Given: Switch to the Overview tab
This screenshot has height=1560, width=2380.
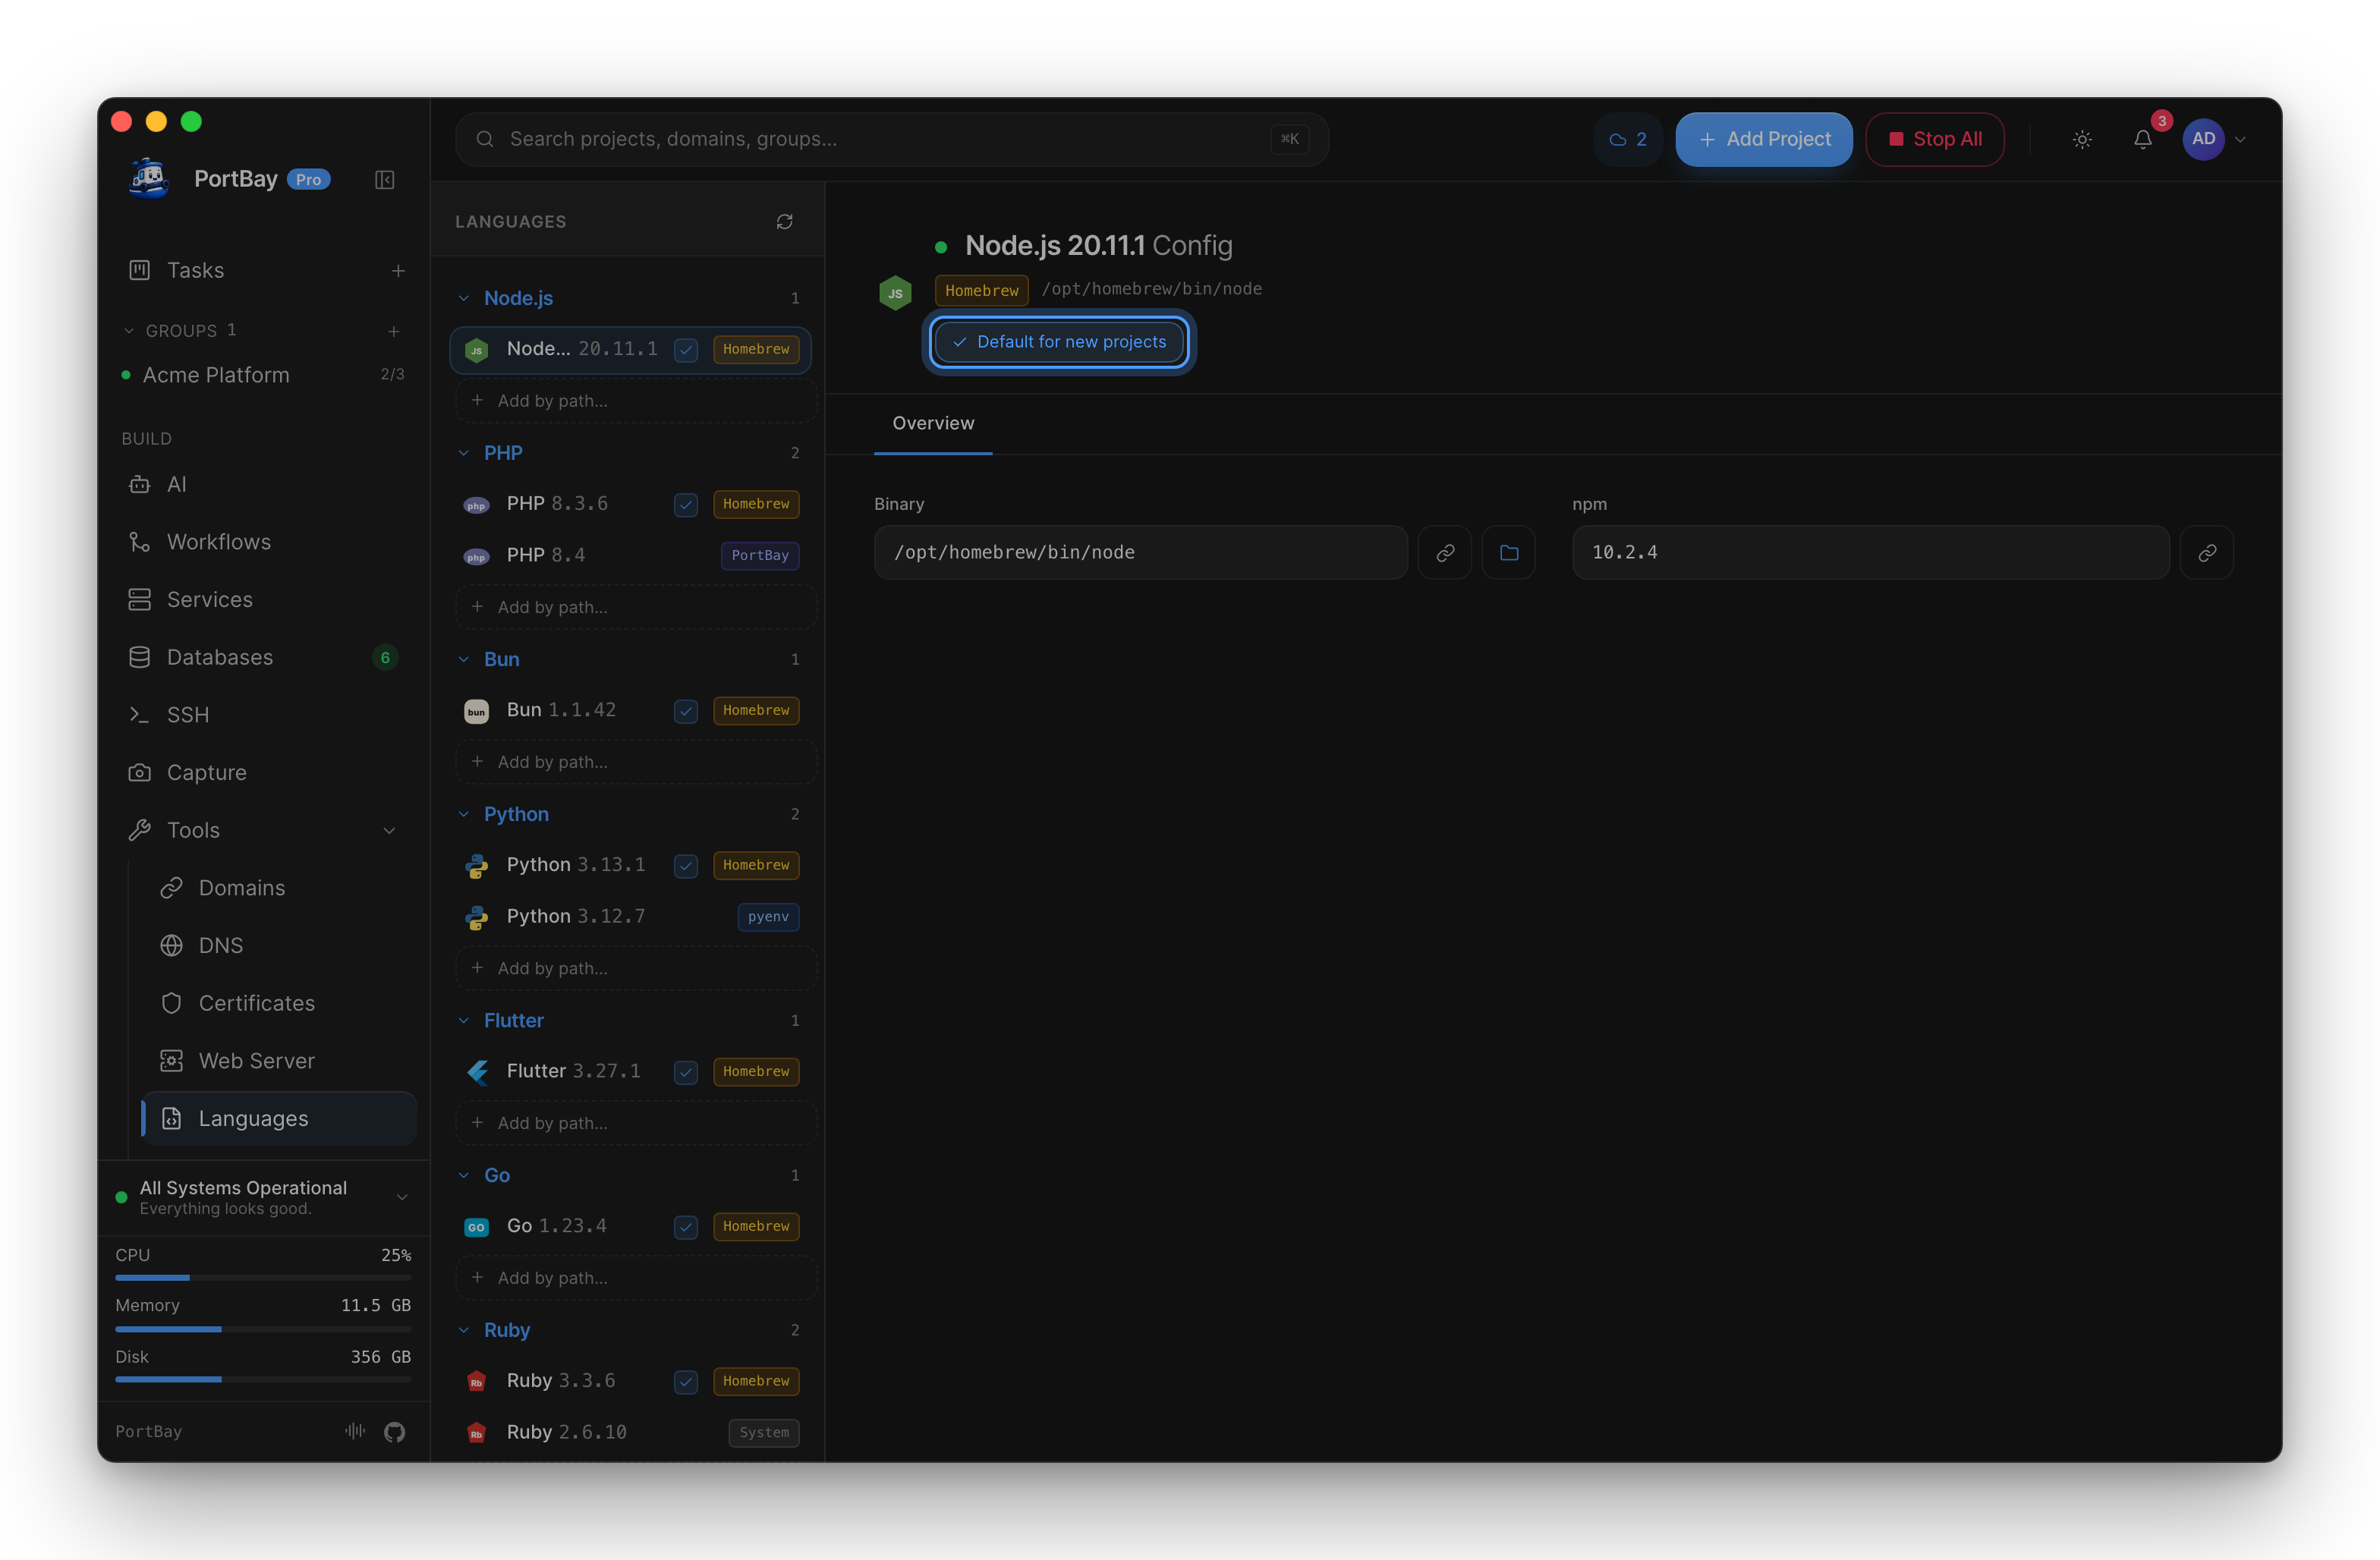Looking at the screenshot, I should coord(933,423).
